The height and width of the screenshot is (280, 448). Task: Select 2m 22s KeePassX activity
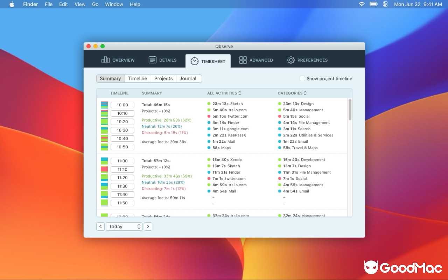[x=227, y=135]
